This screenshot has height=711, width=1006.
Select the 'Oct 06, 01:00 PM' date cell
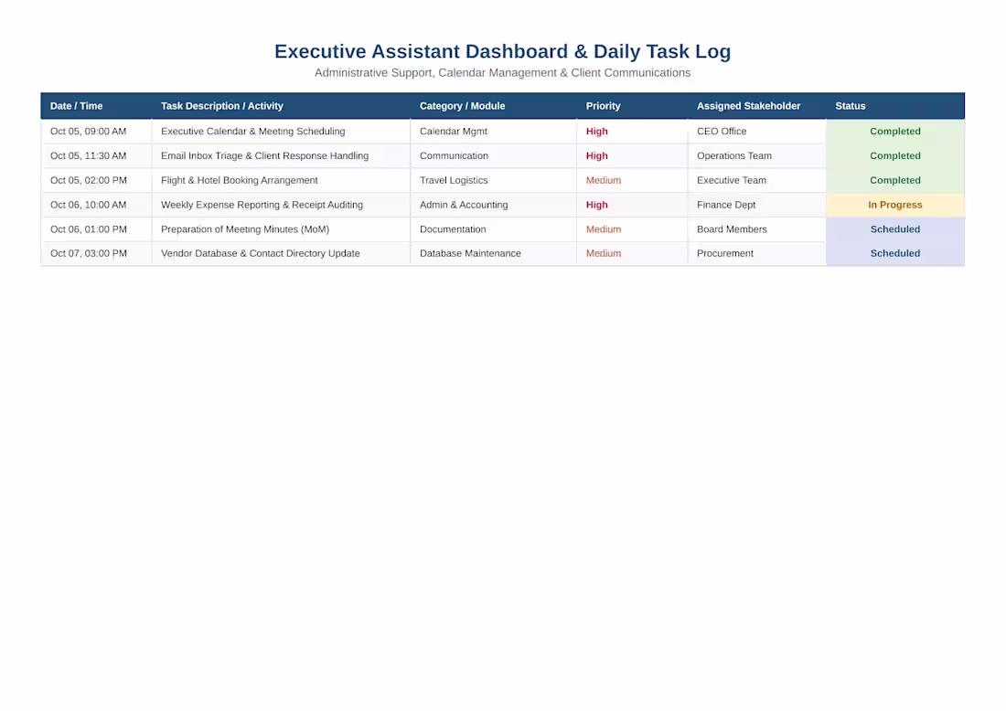(x=96, y=228)
